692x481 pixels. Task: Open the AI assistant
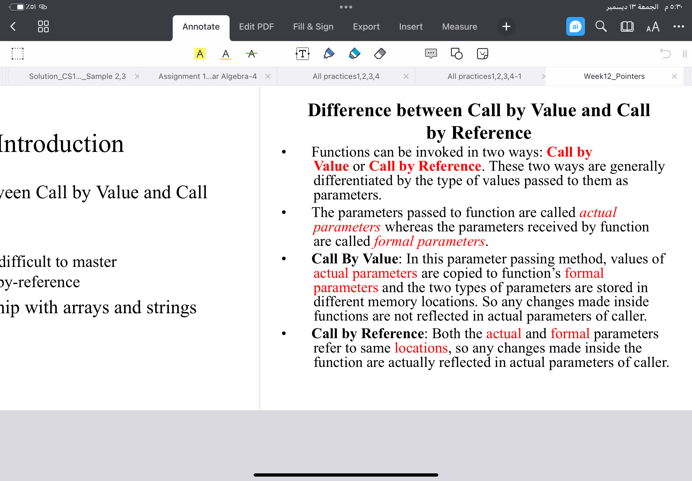575,26
